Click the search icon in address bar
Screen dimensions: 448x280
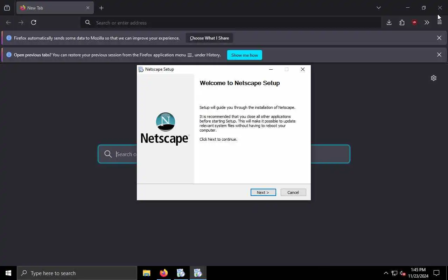(x=88, y=22)
